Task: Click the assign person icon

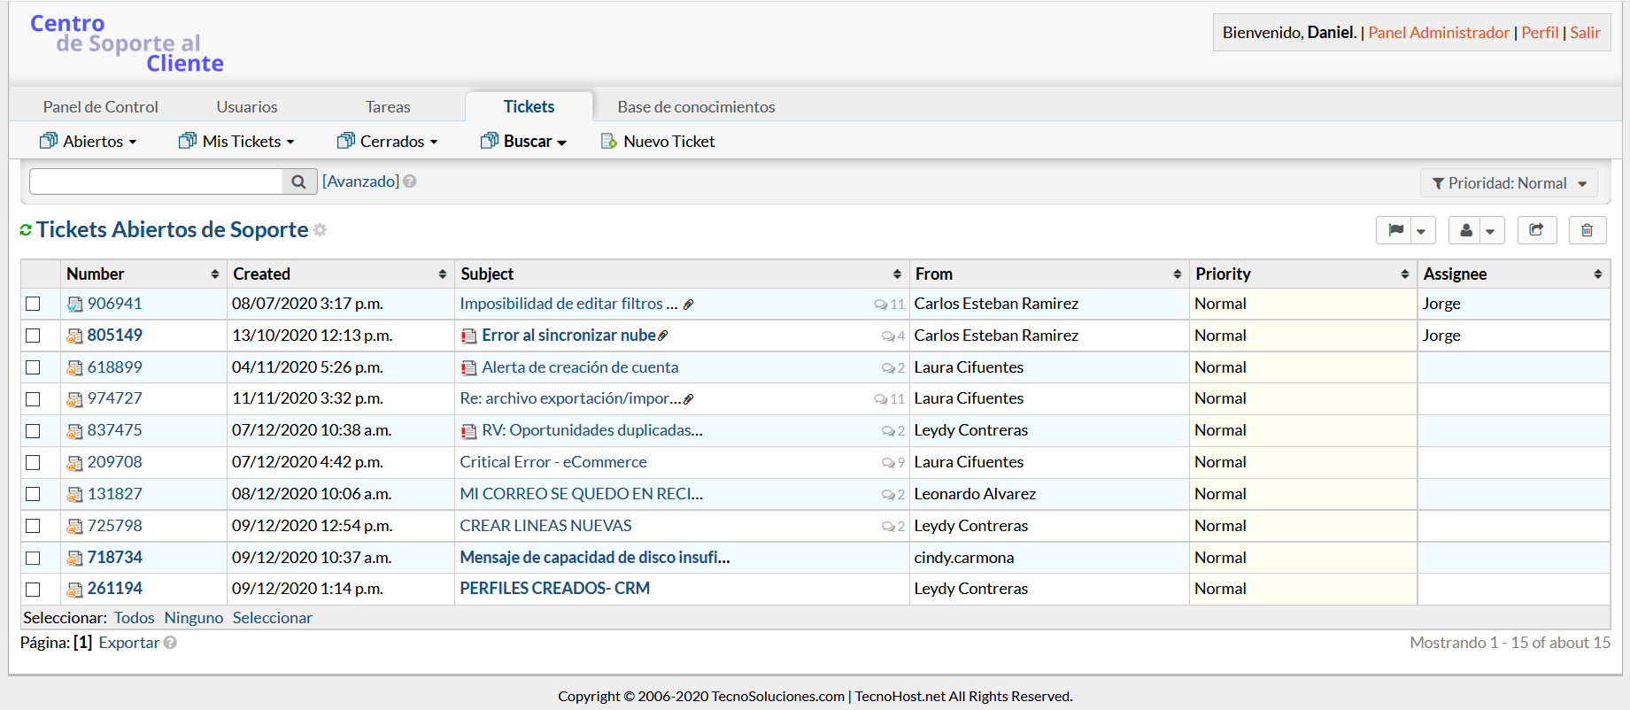Action: (1466, 230)
